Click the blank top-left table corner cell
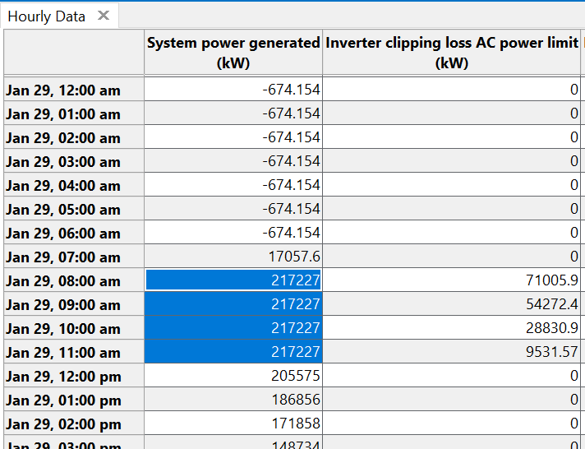Image resolution: width=585 pixels, height=449 pixels. click(x=74, y=53)
